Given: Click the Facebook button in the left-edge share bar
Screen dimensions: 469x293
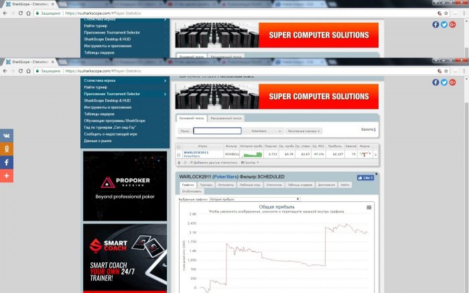Looking at the screenshot, I should [x=7, y=162].
